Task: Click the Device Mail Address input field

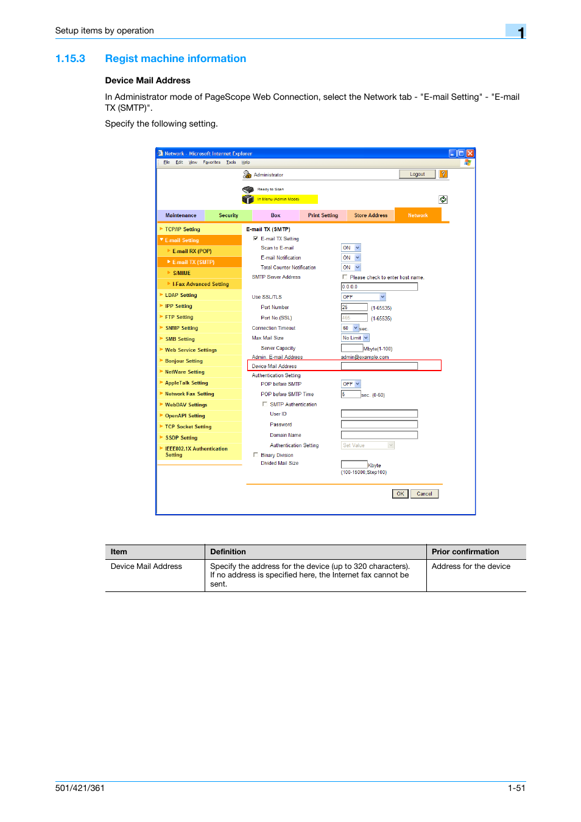Action: tap(379, 366)
